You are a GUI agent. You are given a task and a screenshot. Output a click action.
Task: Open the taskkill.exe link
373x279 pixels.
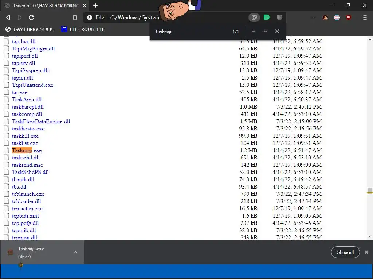[x=25, y=136]
